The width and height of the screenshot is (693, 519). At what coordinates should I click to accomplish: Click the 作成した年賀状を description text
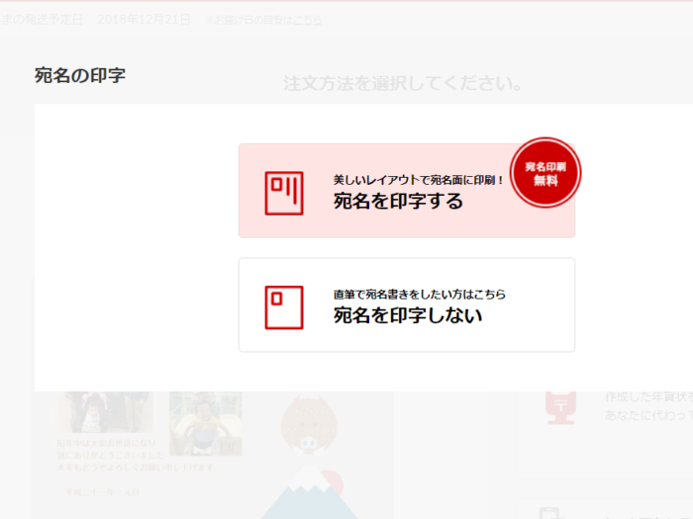click(x=648, y=396)
